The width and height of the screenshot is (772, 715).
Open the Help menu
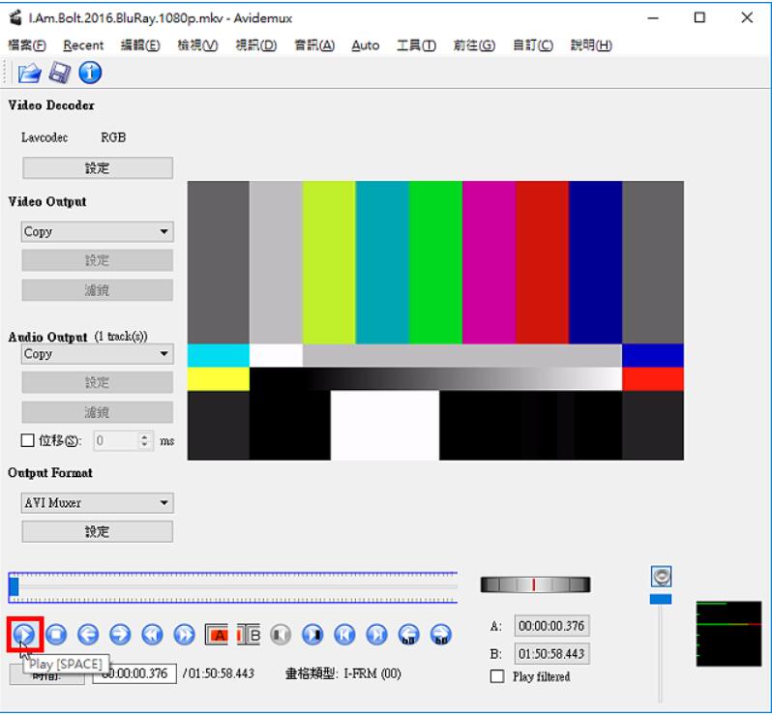click(591, 45)
